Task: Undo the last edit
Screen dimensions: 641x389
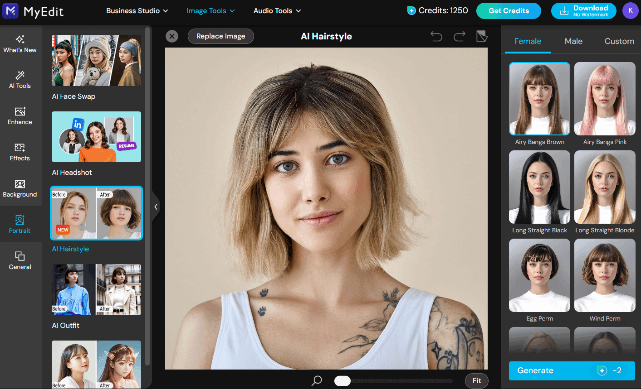Action: click(x=436, y=36)
